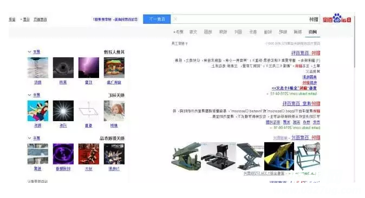Image resolution: width=365 pixels, height=198 pixels.
Task: Open the purple swirl movie poster
Action: click(x=63, y=154)
